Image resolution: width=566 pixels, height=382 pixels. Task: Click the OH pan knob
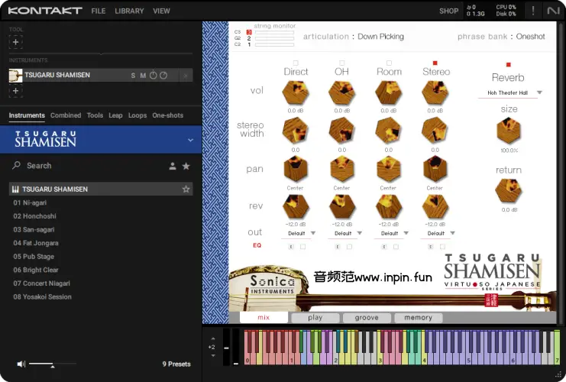(342, 170)
